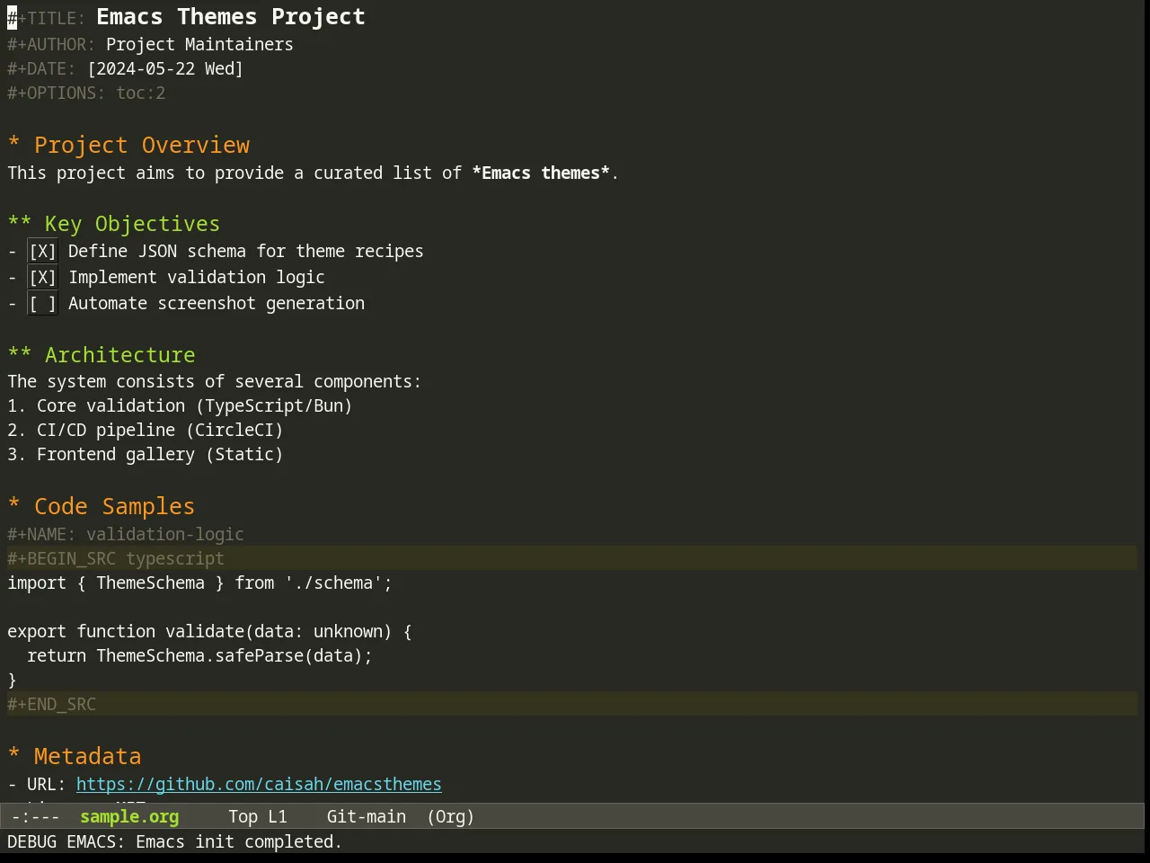
Task: Click the #+OPTIONS: toc:2 line
Action: [86, 93]
